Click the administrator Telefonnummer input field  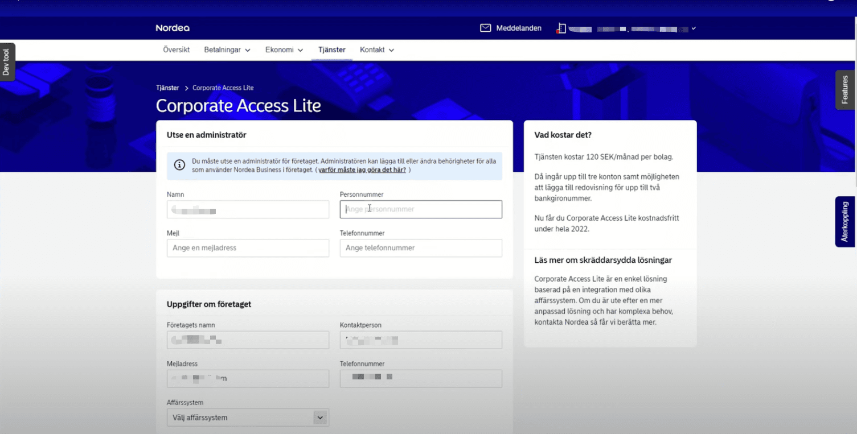click(421, 248)
